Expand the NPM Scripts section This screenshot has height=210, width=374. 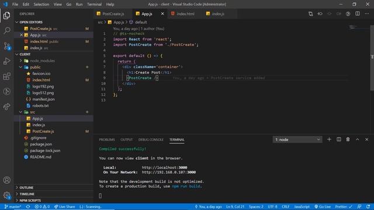(x=54, y=201)
